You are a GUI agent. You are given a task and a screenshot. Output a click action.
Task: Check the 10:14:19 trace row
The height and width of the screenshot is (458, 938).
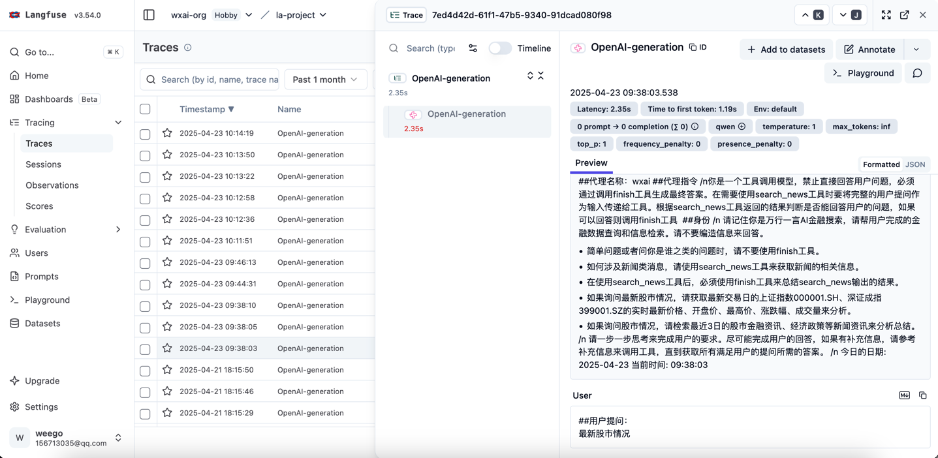pos(145,134)
